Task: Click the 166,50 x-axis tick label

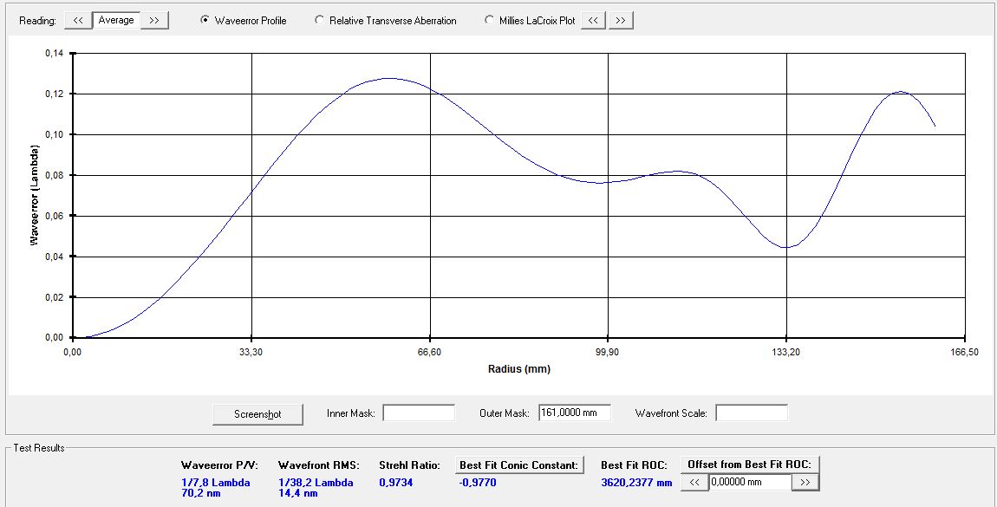Action: (x=965, y=352)
